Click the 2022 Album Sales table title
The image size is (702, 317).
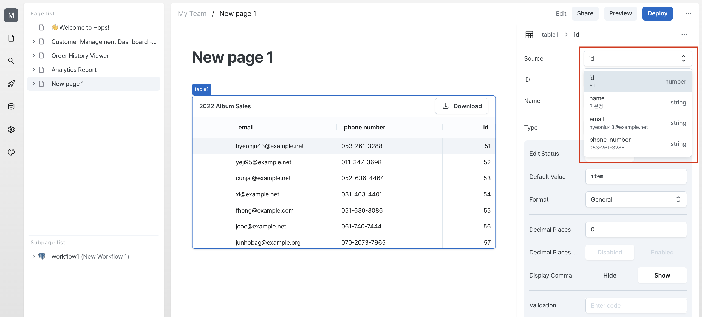[x=225, y=106]
